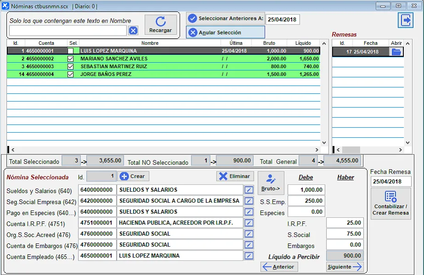Toggle checkbox for Jorge Baños Perez
Viewport: 424px width, 275px height.
click(71, 75)
